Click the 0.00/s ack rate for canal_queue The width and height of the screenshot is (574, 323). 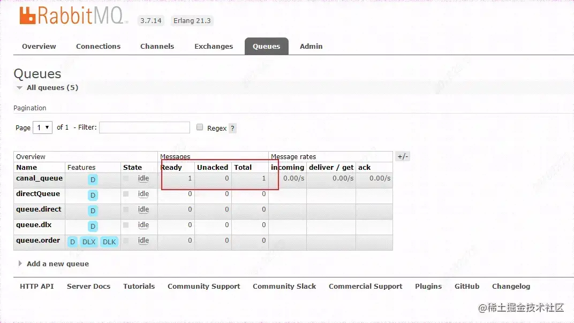coord(380,178)
